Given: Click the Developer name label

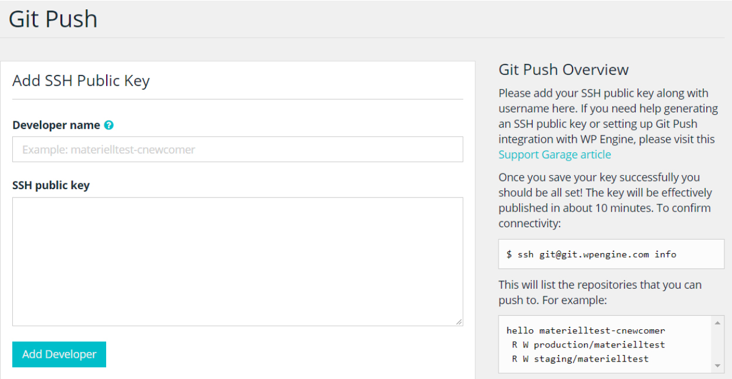Looking at the screenshot, I should [x=56, y=125].
